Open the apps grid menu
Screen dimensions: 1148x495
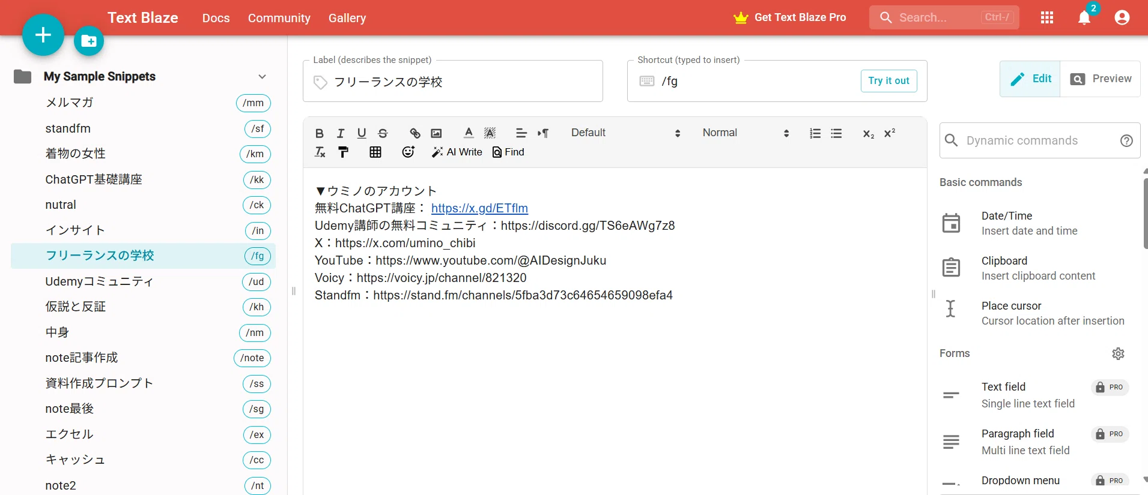coord(1047,17)
